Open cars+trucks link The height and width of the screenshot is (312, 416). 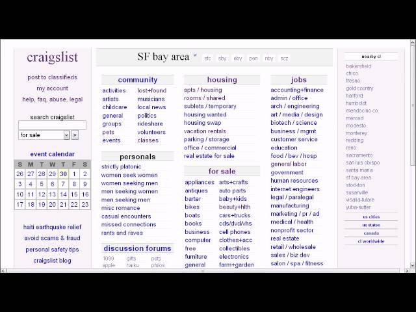pyautogui.click(x=235, y=215)
